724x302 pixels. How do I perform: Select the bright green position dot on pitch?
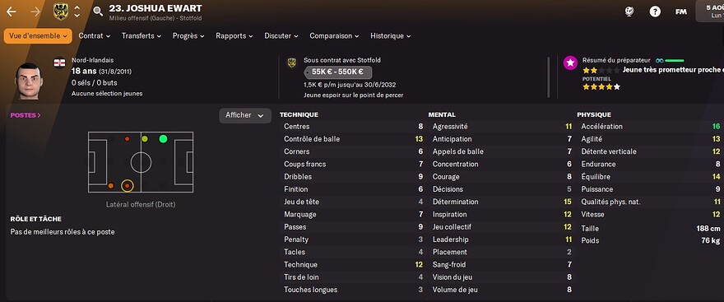163,138
